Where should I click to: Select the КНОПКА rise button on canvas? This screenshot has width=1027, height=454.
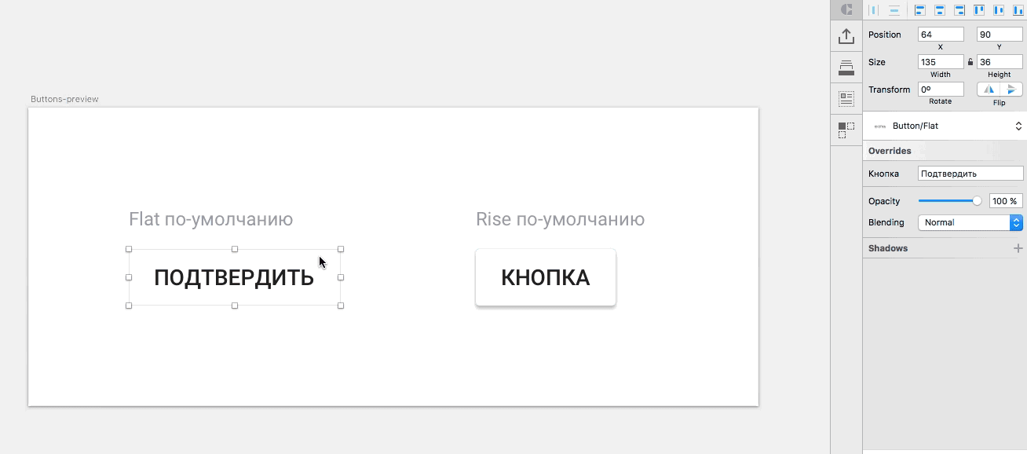[x=546, y=277]
